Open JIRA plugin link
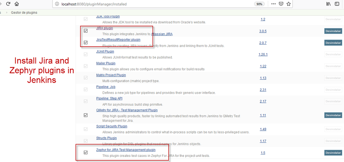344x162 pixels. 105,28
